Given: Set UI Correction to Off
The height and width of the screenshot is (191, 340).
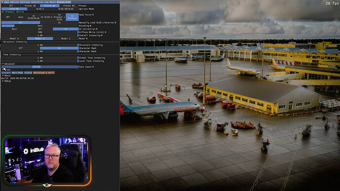Looking at the screenshot, I should (x=40, y=29).
